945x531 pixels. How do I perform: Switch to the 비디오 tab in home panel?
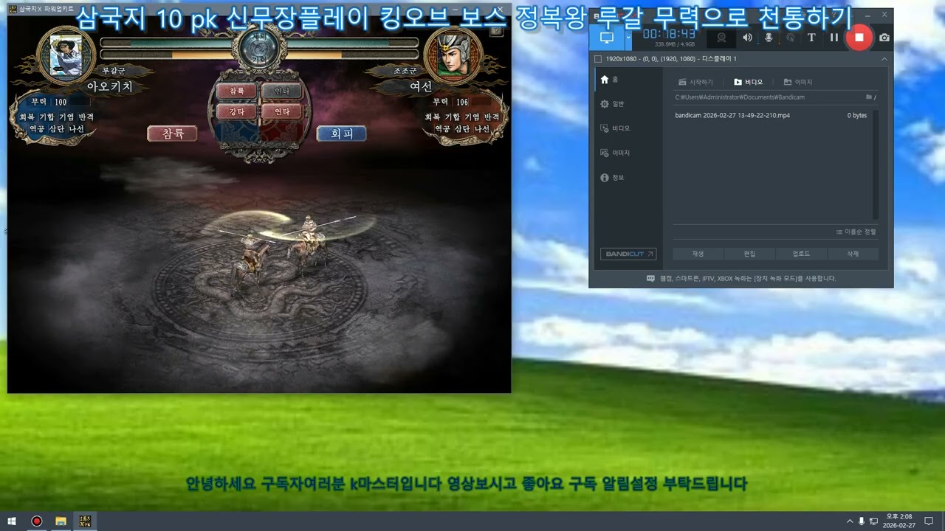coord(749,82)
